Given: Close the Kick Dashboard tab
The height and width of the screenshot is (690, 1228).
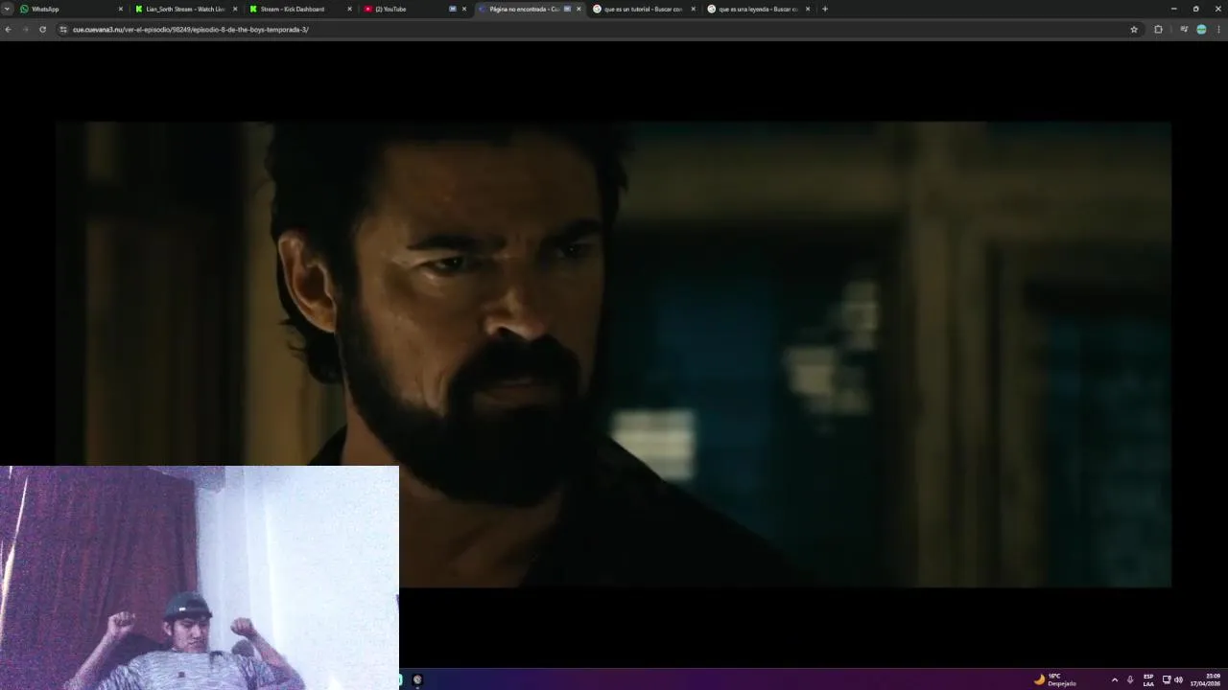Looking at the screenshot, I should tap(349, 9).
